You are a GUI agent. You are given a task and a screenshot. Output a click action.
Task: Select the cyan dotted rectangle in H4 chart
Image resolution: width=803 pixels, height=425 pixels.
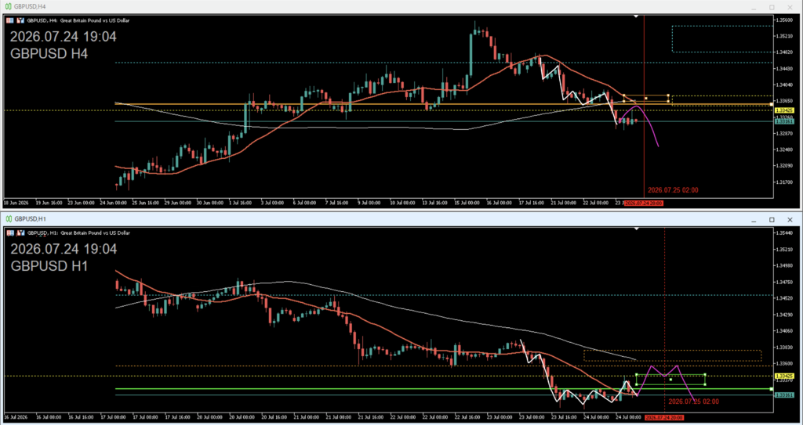click(x=722, y=39)
